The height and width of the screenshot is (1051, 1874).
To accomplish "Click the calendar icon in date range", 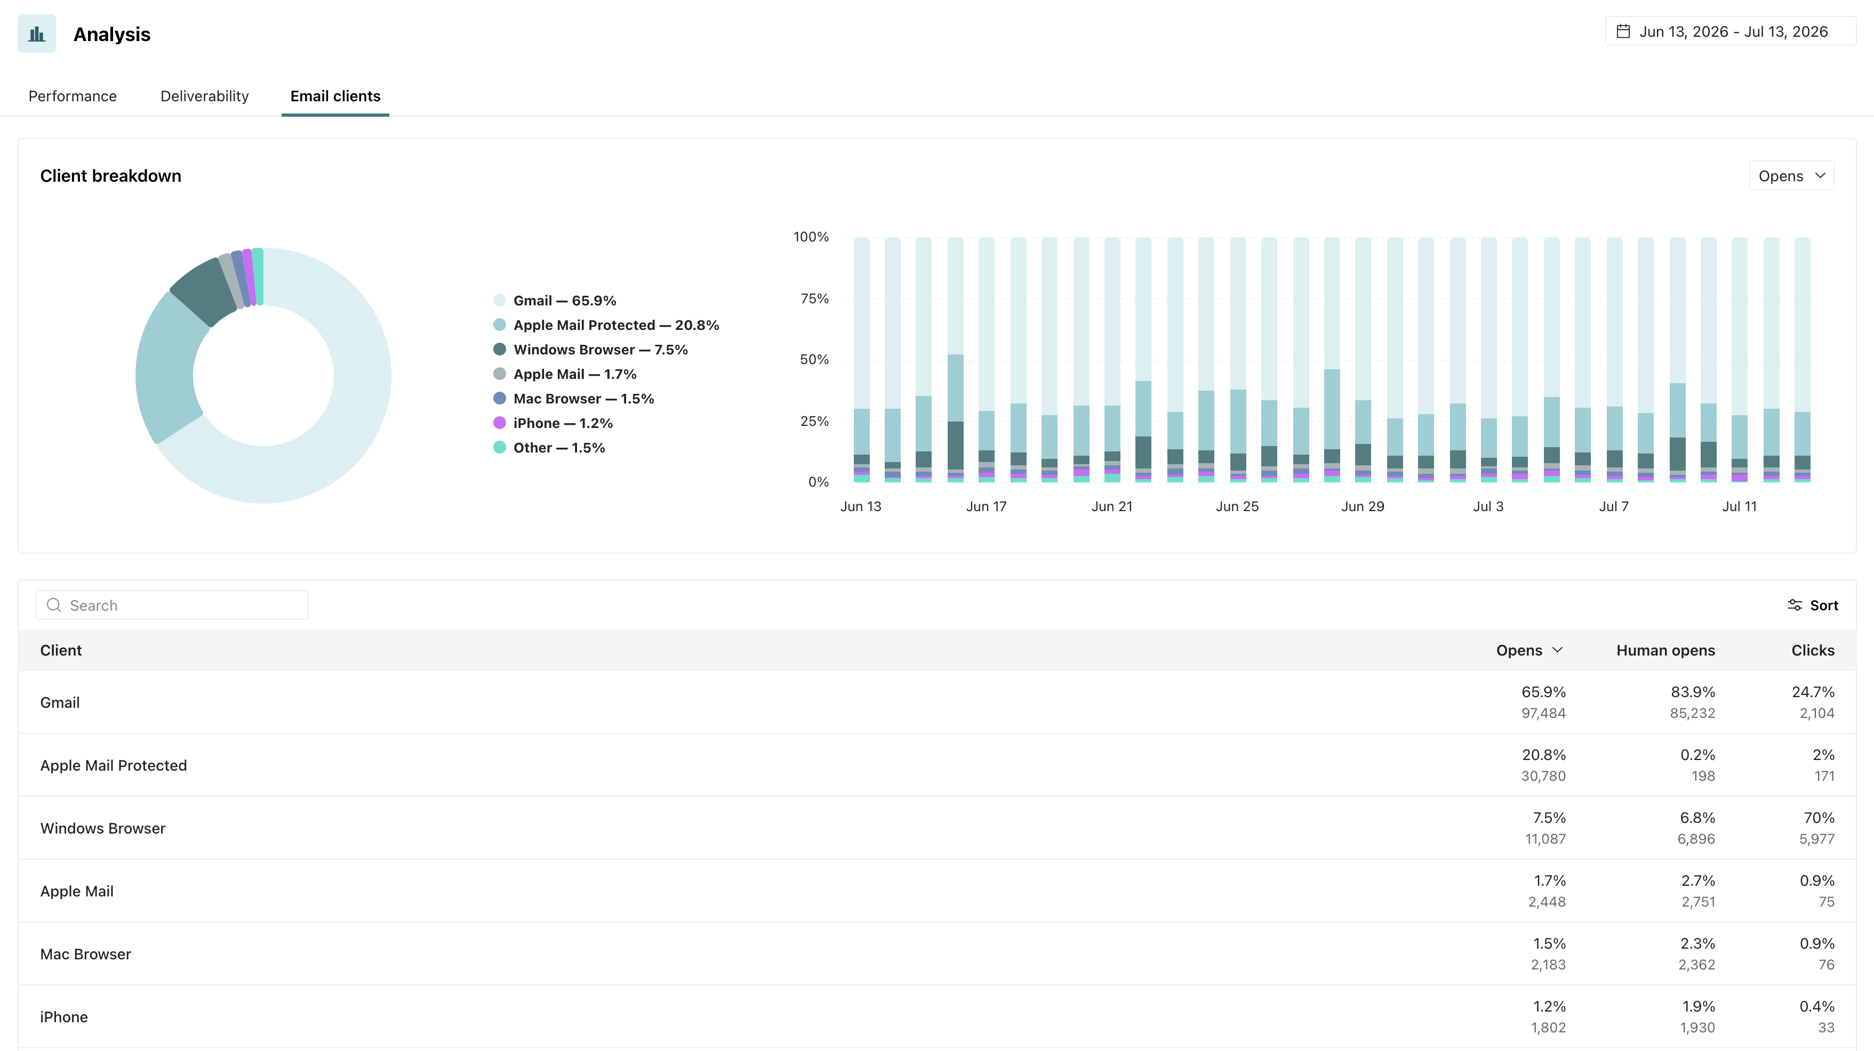I will click(x=1622, y=31).
